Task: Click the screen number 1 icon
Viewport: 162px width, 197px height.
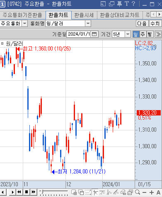Action: (x=2, y=4)
